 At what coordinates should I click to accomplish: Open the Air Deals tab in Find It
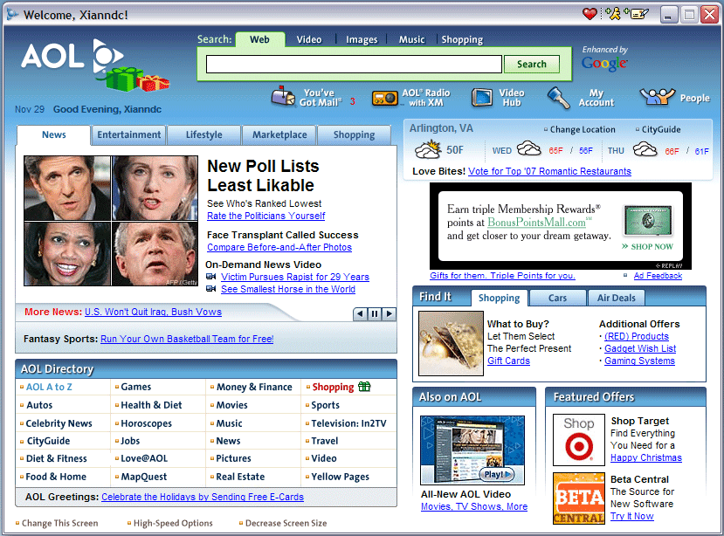[616, 298]
